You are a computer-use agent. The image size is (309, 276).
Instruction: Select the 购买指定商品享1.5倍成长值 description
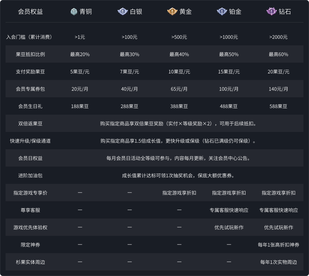click(x=178, y=141)
